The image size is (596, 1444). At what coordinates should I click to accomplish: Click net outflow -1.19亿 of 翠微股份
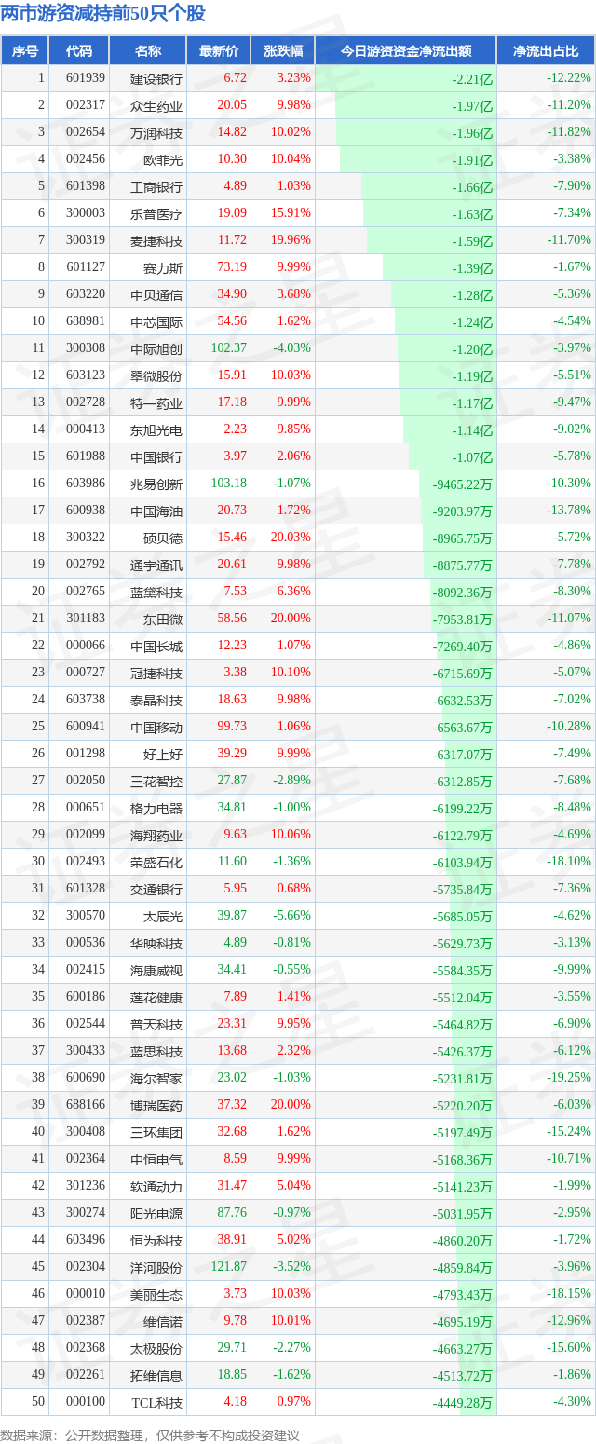click(472, 377)
